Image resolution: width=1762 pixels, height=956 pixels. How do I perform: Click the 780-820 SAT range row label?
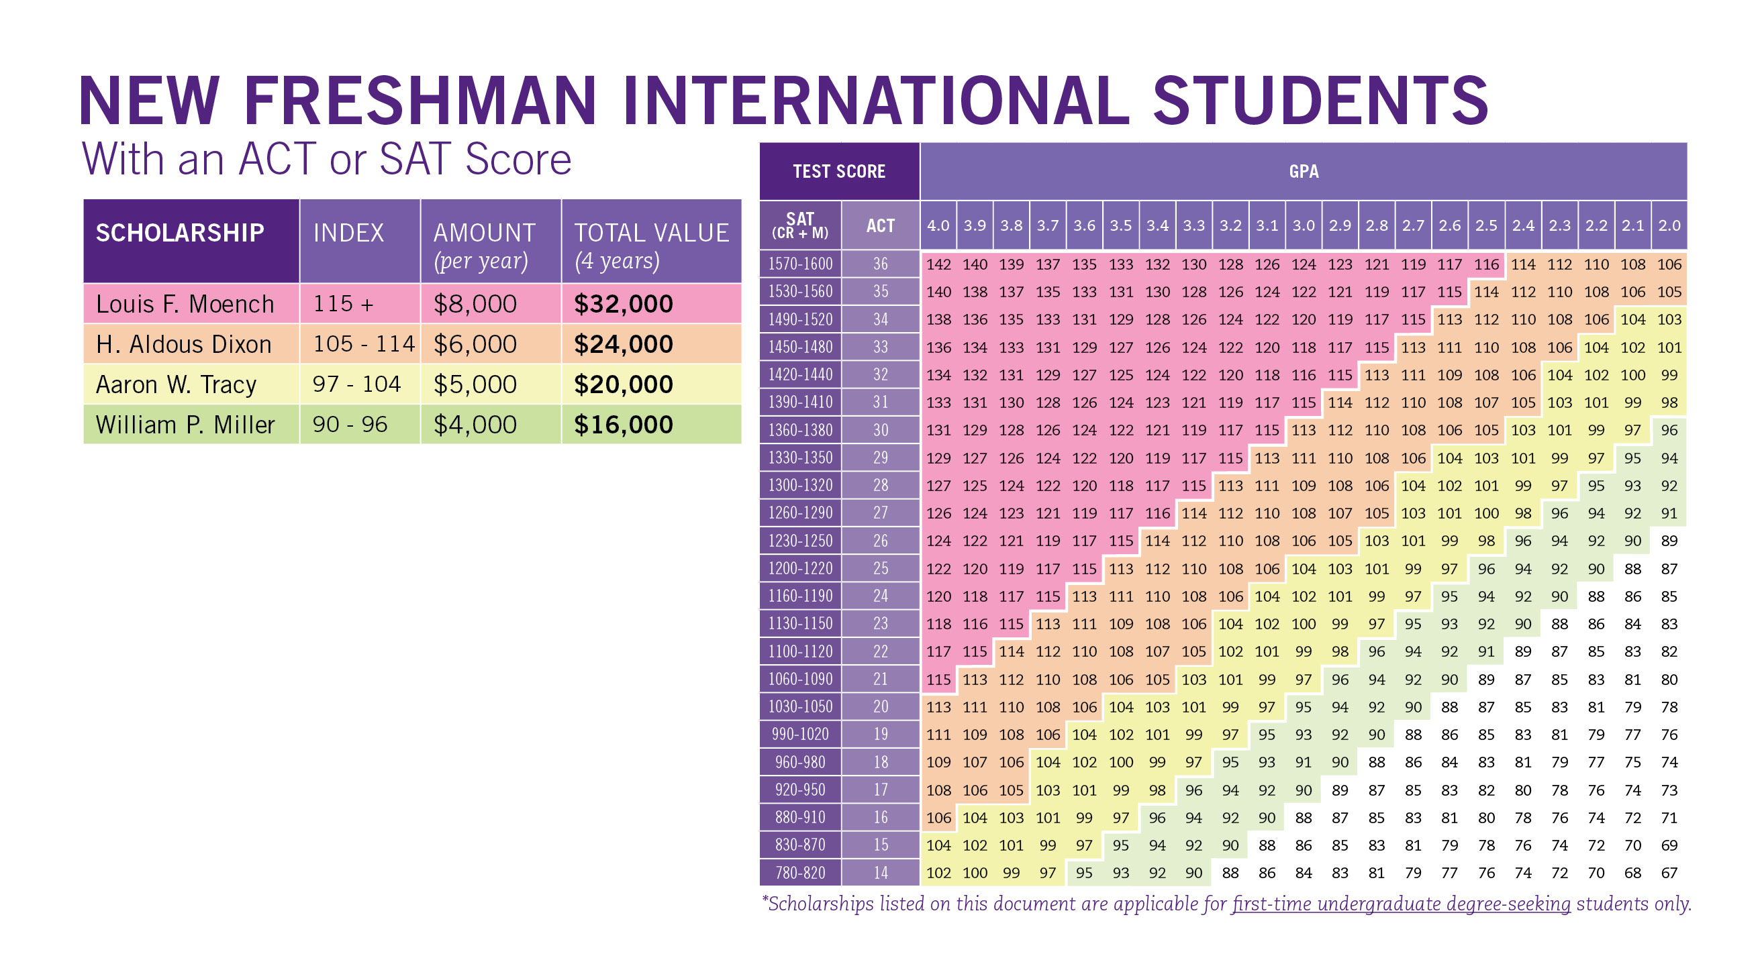(x=799, y=873)
